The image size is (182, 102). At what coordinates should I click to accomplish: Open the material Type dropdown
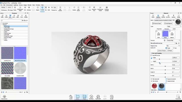pyautogui.click(x=174, y=26)
